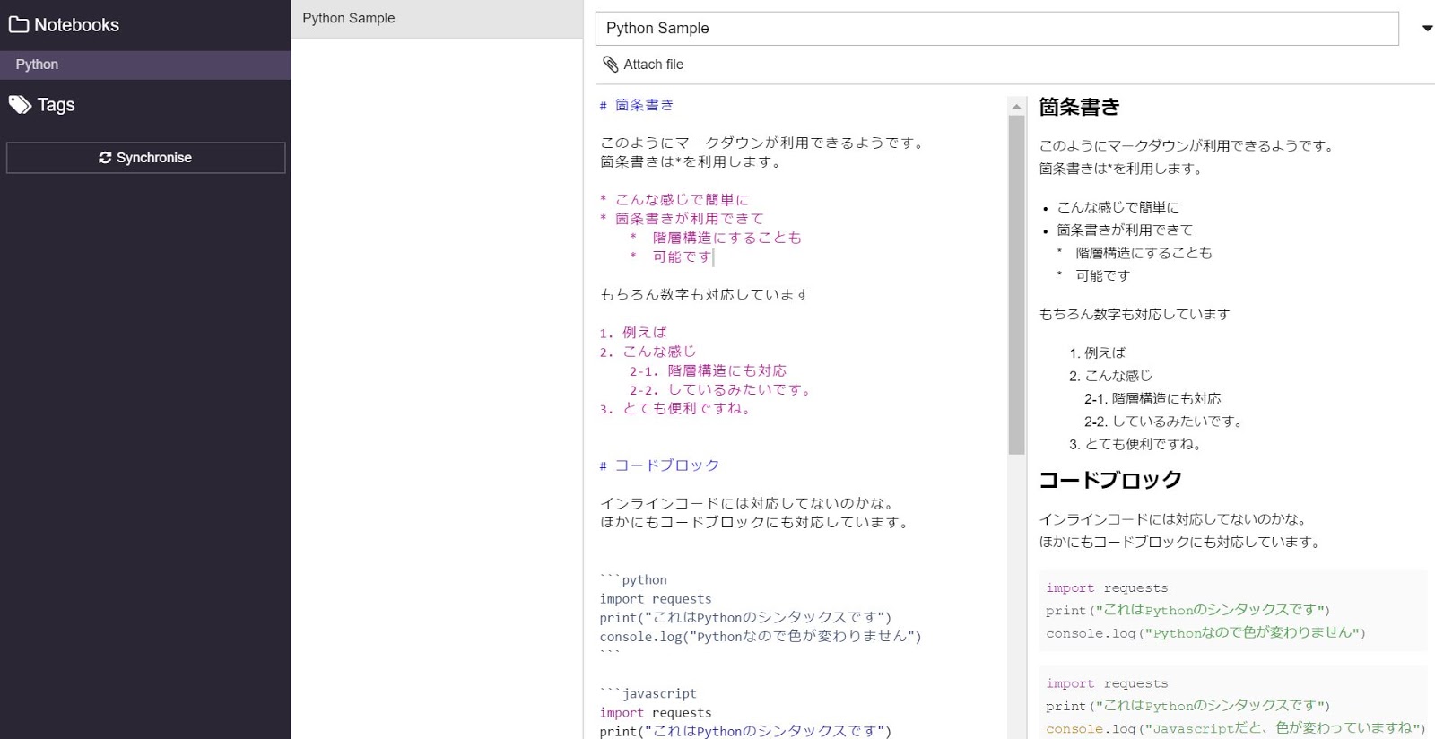This screenshot has height=739, width=1435.
Task: Click the Synchronise button
Action: [x=145, y=158]
